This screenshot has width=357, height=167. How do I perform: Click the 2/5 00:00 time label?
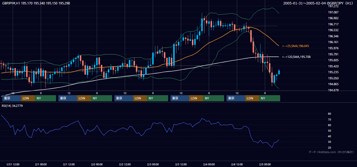click(x=265, y=164)
